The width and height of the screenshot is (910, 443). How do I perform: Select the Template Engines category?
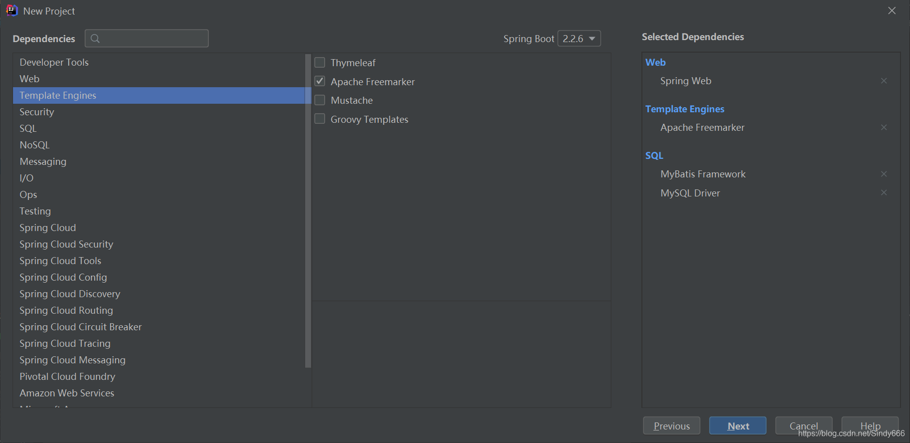159,95
